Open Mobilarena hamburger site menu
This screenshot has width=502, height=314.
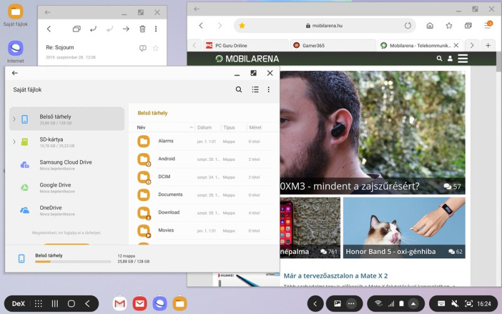tap(462, 58)
